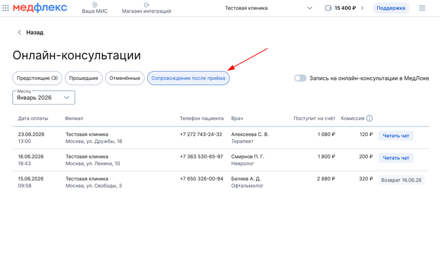Go back via the Назад arrow
This screenshot has height=263, width=440.
[19, 32]
